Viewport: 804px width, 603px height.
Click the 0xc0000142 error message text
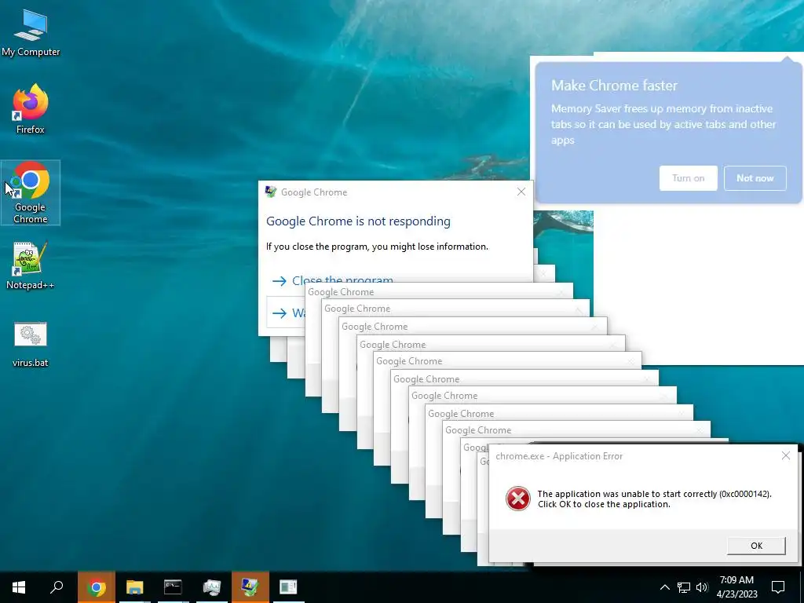coord(654,499)
